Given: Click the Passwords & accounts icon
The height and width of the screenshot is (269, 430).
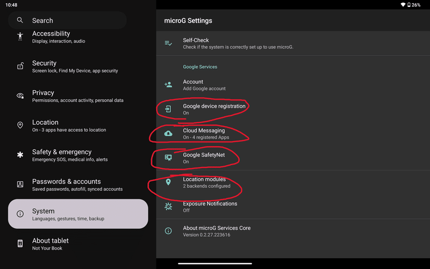Looking at the screenshot, I should [20, 184].
